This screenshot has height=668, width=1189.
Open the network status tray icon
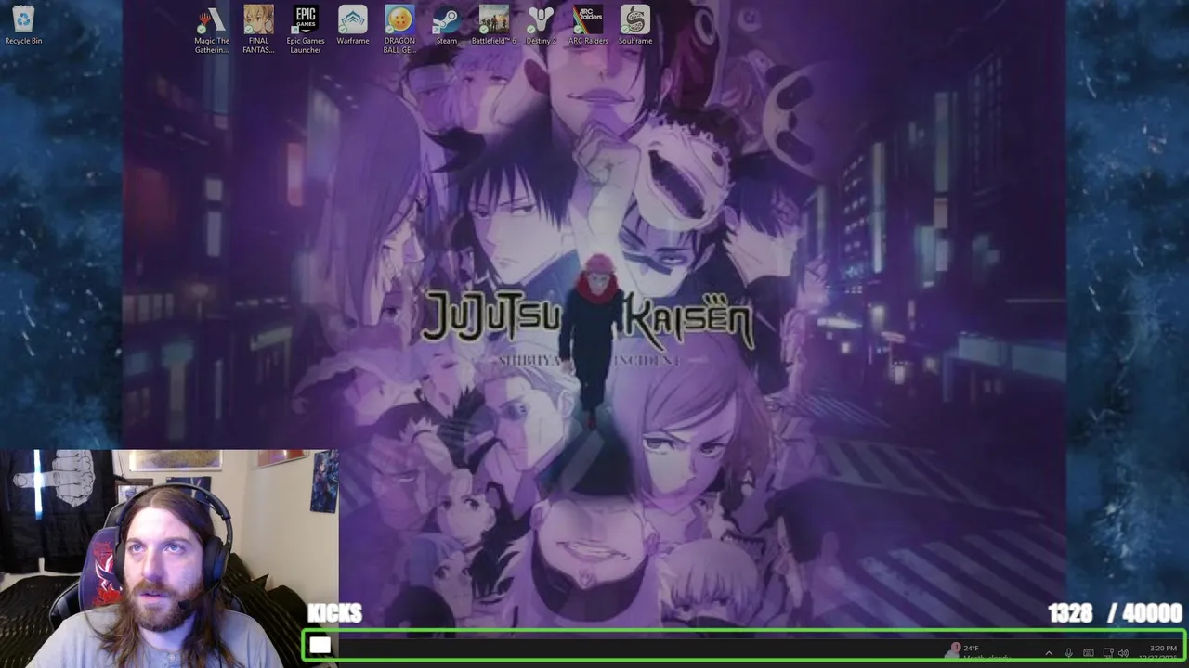click(x=1107, y=653)
